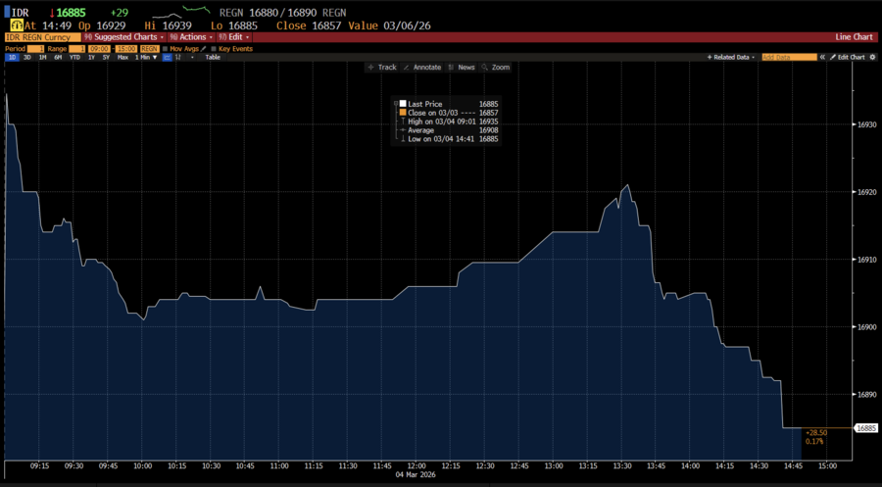Open the 1 Min interval dropdown
The image size is (882, 487).
coord(144,57)
